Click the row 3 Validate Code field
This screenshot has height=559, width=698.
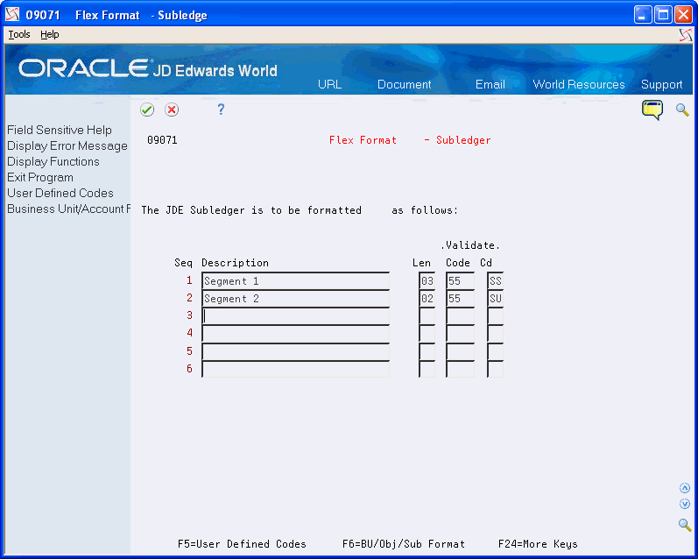[460, 315]
